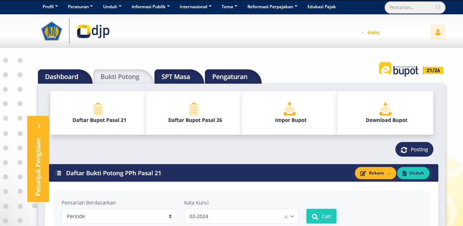
Task: Click the Daftar Bupot Pasal 26 clipboard icon
Action: (x=194, y=109)
